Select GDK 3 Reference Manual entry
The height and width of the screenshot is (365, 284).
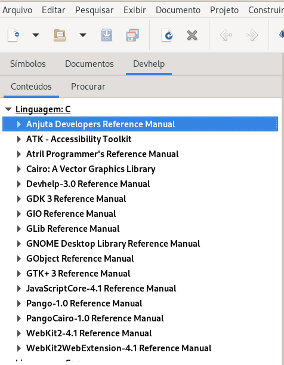coord(76,199)
